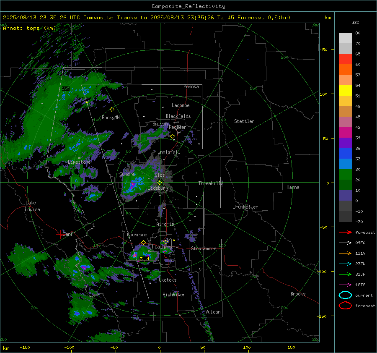Click the red forecast arrow in legend
The image size is (377, 353).
pos(345,232)
